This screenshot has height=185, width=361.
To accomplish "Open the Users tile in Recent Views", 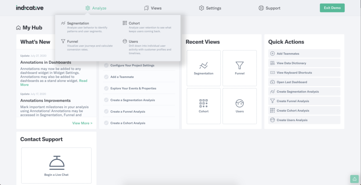I will click(x=239, y=106).
